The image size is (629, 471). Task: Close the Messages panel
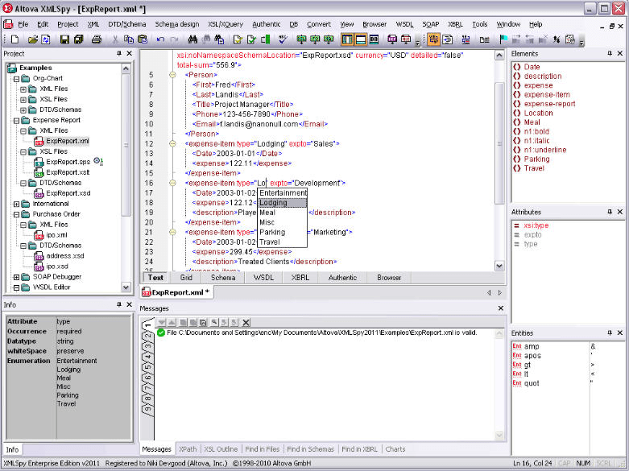click(501, 308)
